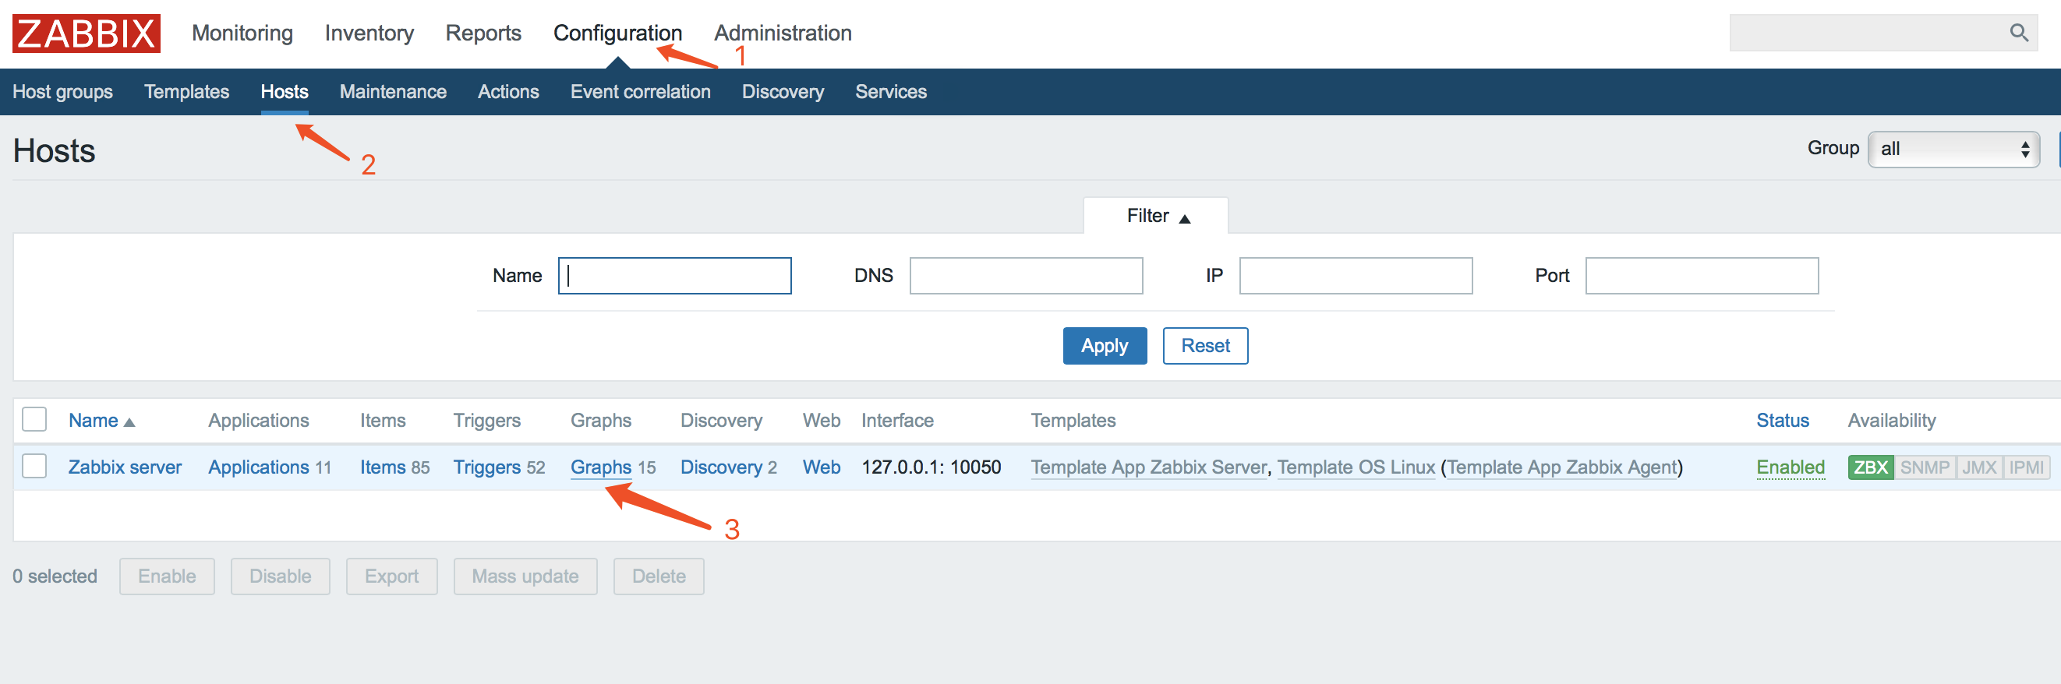Go to Services submenu
The image size is (2061, 684).
coord(890,92)
